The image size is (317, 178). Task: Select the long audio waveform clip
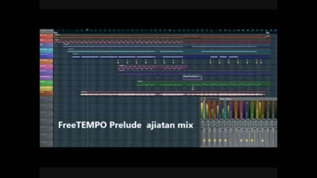point(173,93)
